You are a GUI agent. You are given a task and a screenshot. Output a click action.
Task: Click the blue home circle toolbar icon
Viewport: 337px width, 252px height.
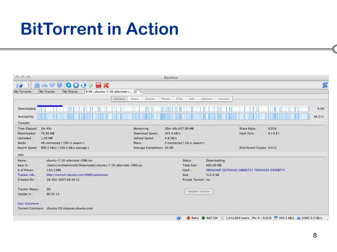tap(76, 85)
